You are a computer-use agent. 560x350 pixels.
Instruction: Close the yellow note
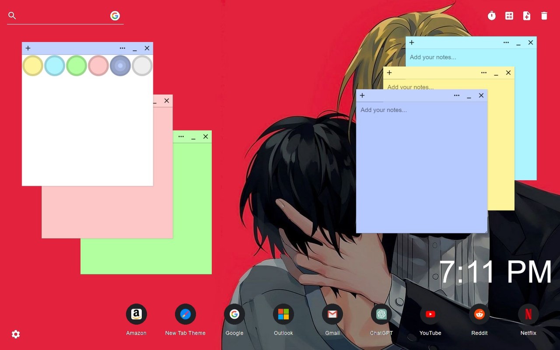coord(508,73)
